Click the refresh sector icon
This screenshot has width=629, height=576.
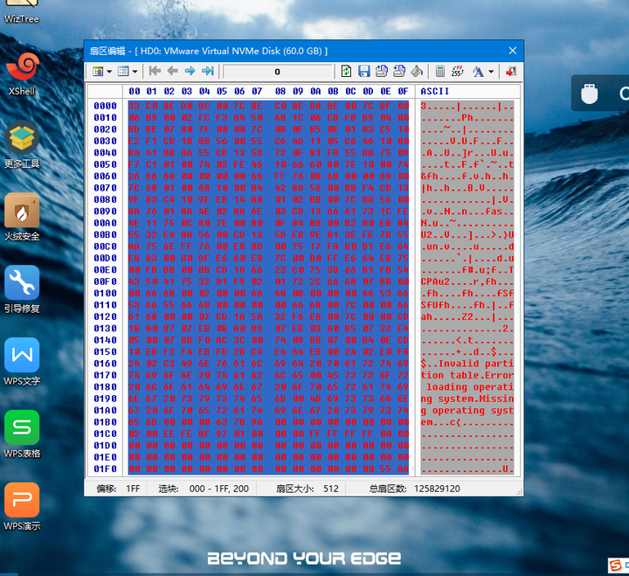tap(347, 71)
